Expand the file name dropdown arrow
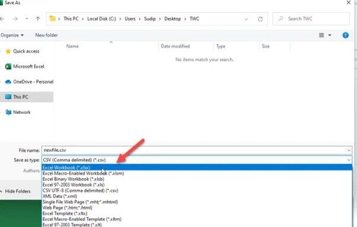The image size is (357, 227). click(349, 151)
